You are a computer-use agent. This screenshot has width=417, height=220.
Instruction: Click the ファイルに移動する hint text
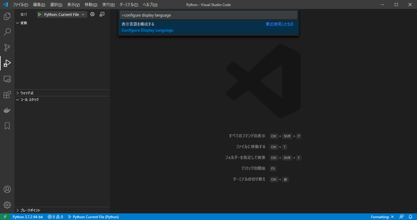251,147
